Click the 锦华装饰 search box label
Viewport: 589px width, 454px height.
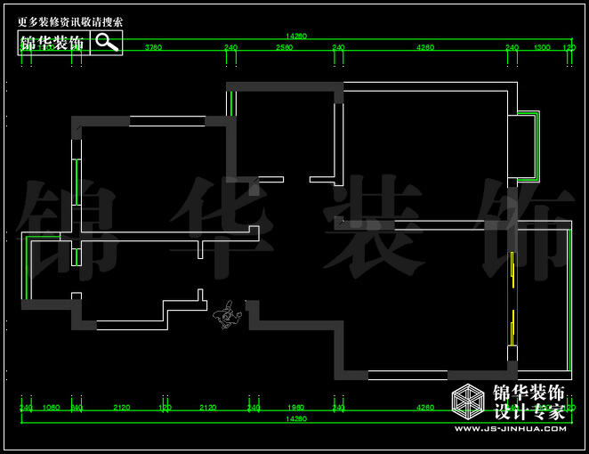[x=52, y=43]
